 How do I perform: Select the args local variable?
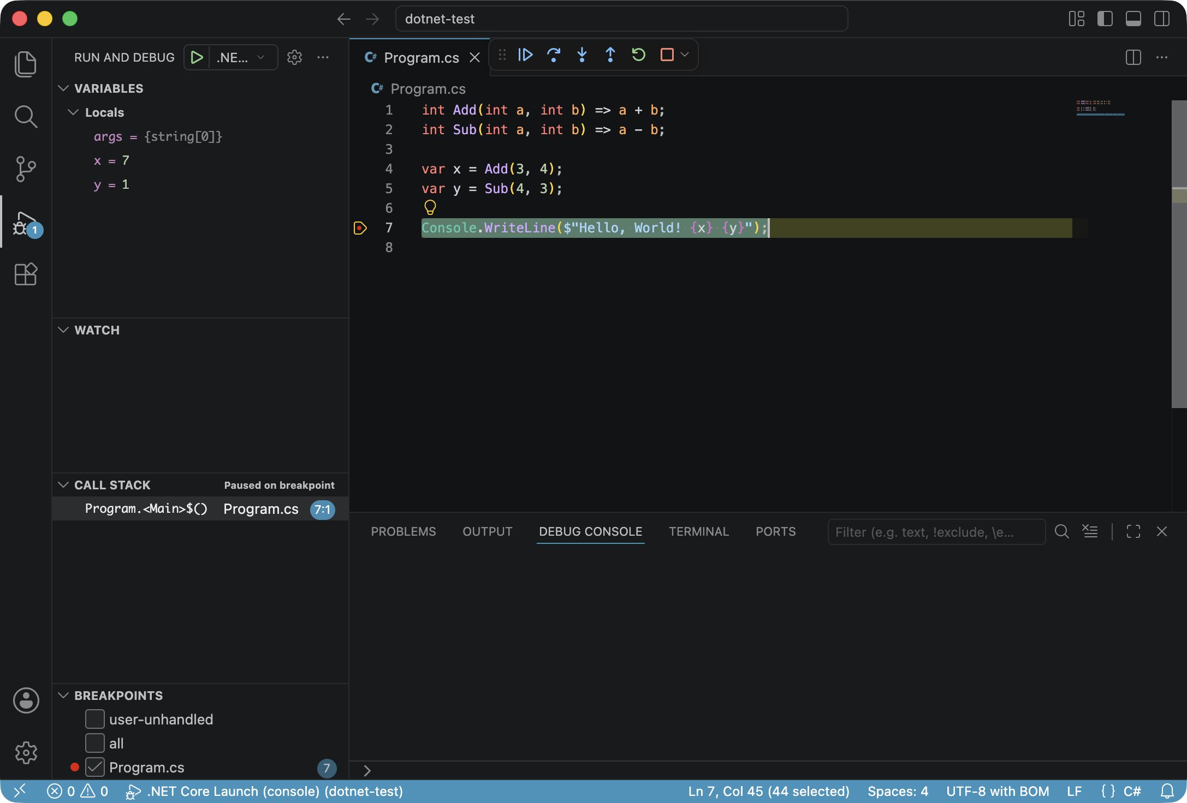(x=200, y=136)
